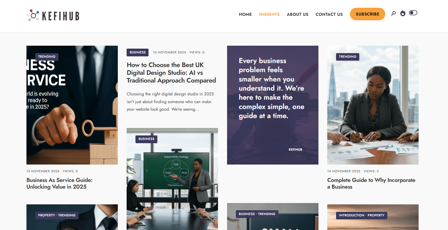The height and width of the screenshot is (230, 448).
Task: Toggle the dark mode switch
Action: coord(413,13)
